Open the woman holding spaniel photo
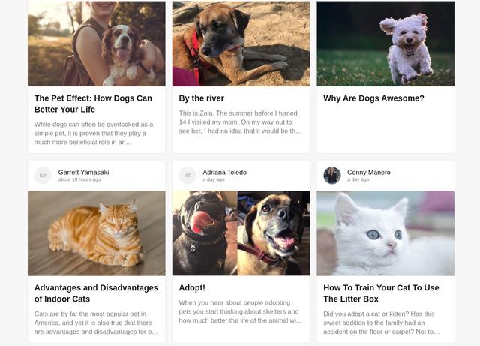480x346 pixels. (x=96, y=44)
